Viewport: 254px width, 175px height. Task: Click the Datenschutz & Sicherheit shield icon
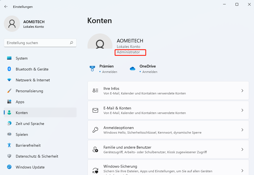tap(9, 156)
